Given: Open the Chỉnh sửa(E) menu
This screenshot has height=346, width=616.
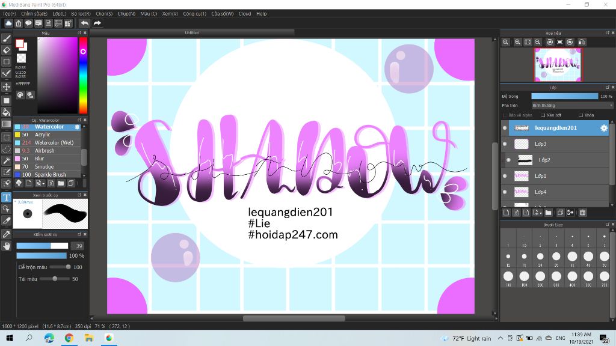Looking at the screenshot, I should 34,14.
